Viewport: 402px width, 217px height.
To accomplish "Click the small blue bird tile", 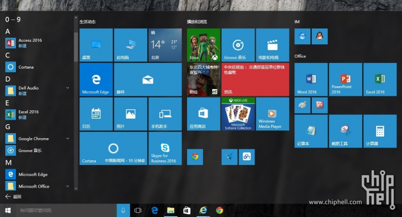I will [x=229, y=157].
